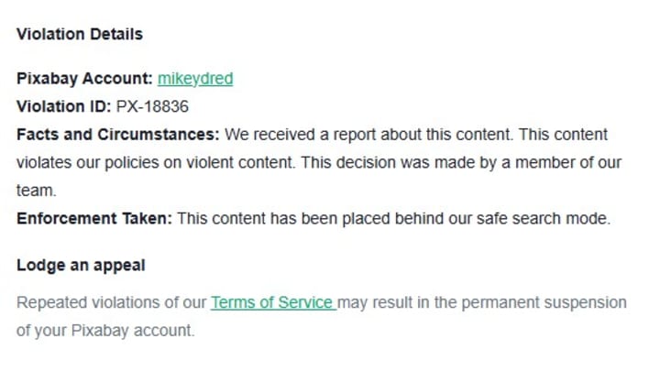Click the word 'team.' ending the paragraph

(x=36, y=191)
